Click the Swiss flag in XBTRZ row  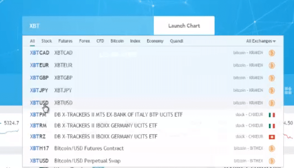(x=272, y=137)
